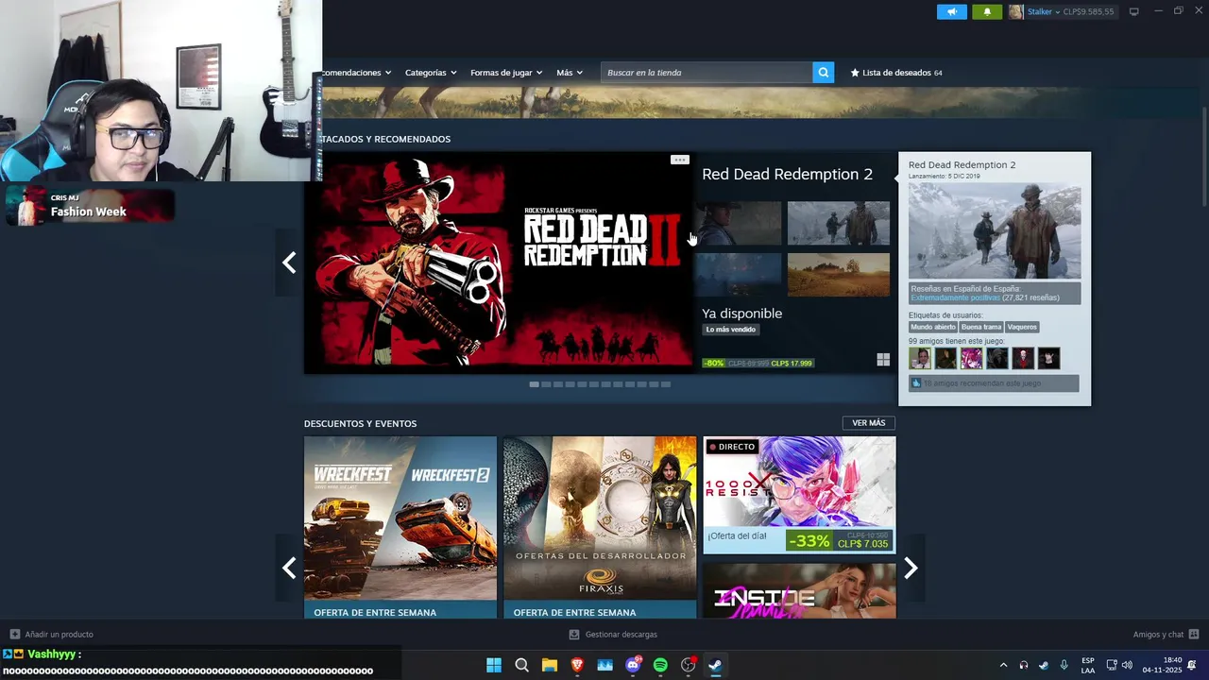The height and width of the screenshot is (680, 1209).
Task: Open the large snowy screenshot in the hover panel
Action: pos(995,231)
